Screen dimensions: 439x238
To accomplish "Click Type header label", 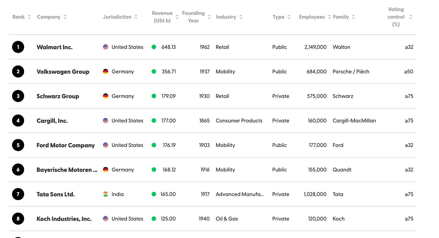I will click(279, 17).
